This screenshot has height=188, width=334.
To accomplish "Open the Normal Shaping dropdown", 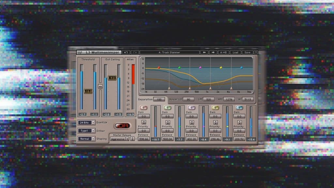I will pyautogui.click(x=86, y=139).
